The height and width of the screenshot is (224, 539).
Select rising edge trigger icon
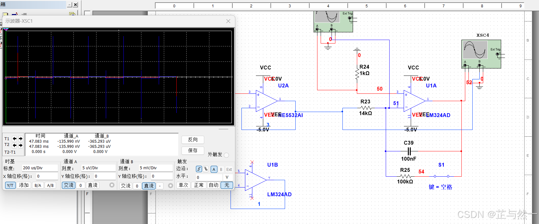[199, 169]
